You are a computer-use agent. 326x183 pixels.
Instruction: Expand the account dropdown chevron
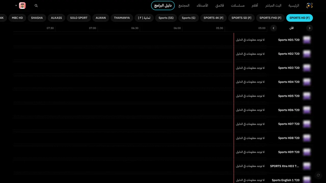pyautogui.click(x=16, y=5)
